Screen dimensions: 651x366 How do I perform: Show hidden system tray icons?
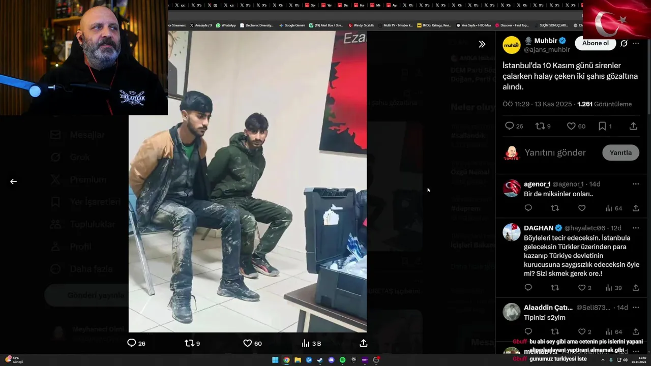pos(604,360)
